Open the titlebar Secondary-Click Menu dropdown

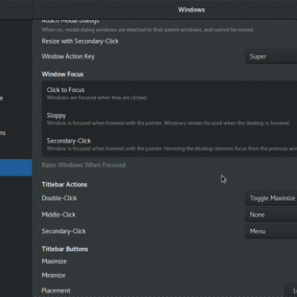click(271, 231)
